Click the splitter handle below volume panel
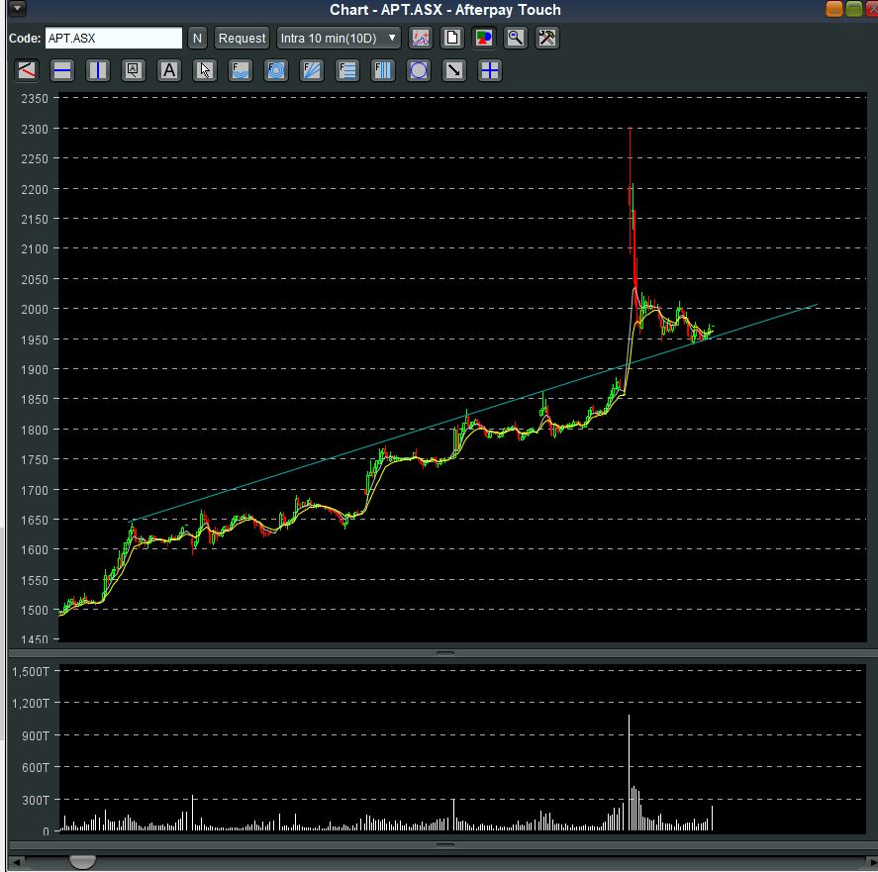 (445, 845)
